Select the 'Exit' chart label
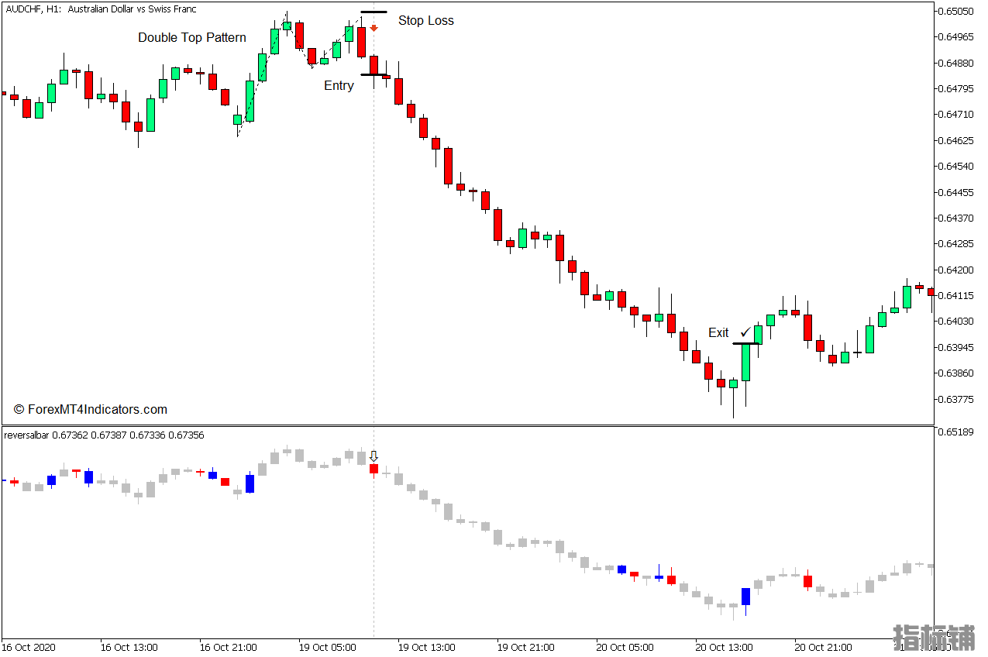Screen dimensions: 988x657 [718, 332]
